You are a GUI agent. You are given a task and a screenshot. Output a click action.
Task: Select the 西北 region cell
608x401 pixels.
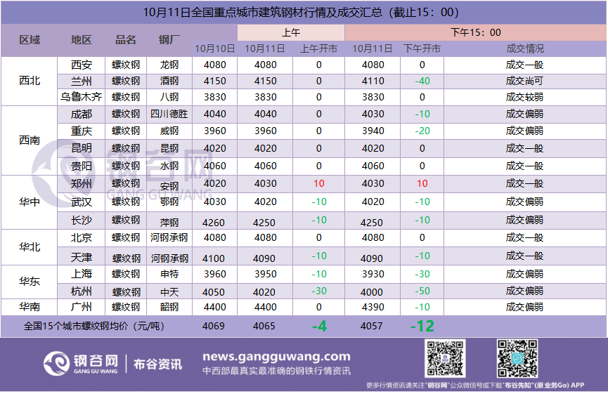[30, 81]
